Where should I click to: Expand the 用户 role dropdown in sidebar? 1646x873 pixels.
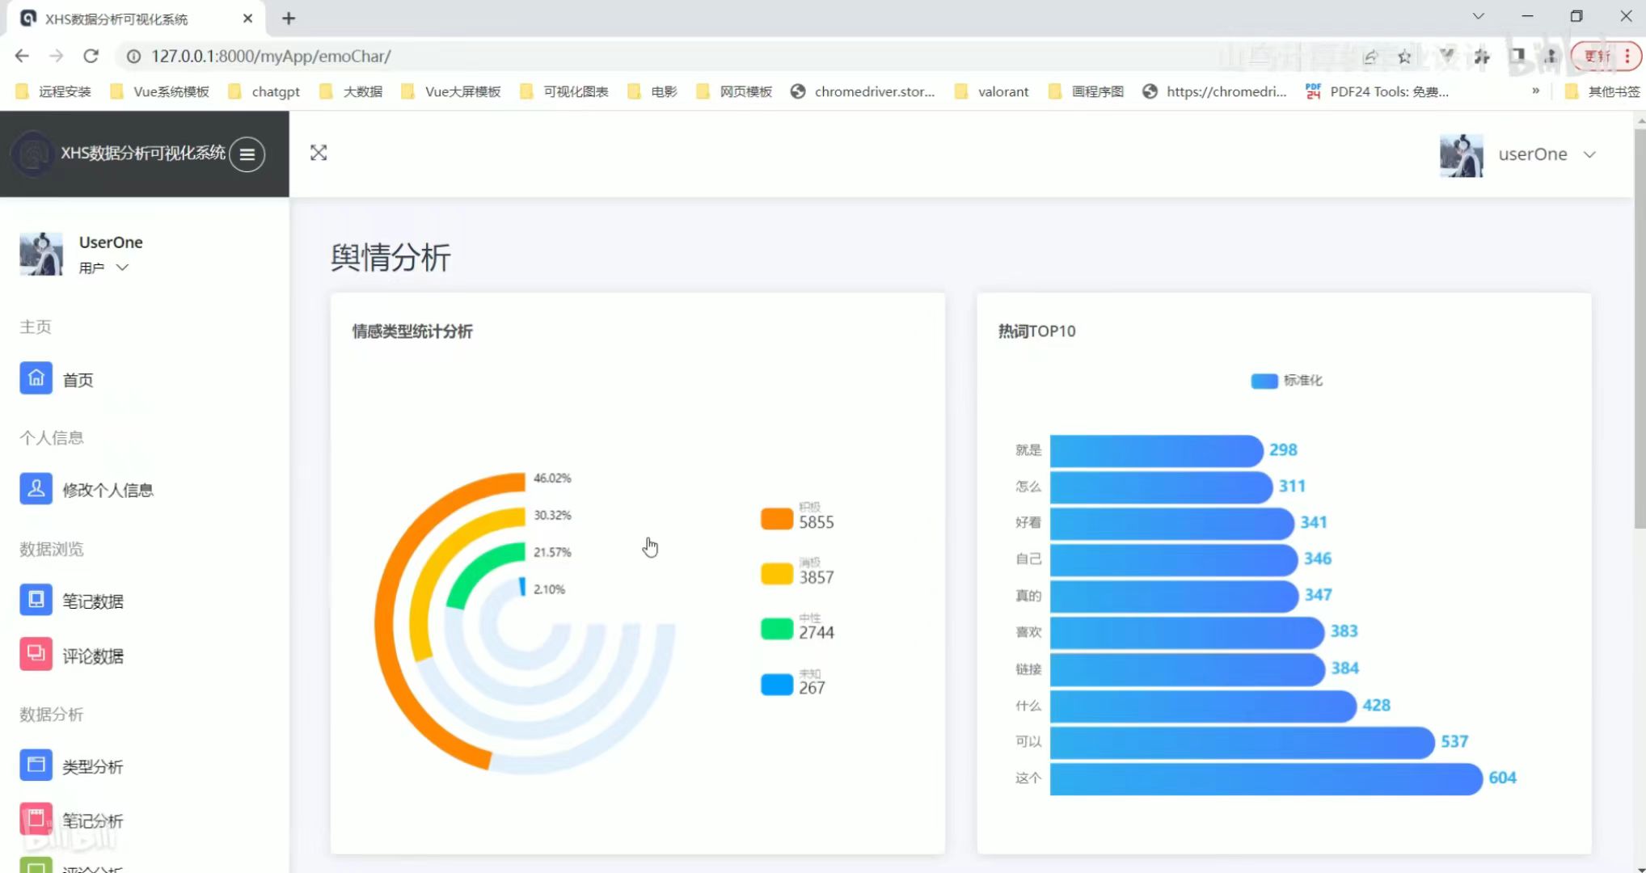tap(122, 268)
